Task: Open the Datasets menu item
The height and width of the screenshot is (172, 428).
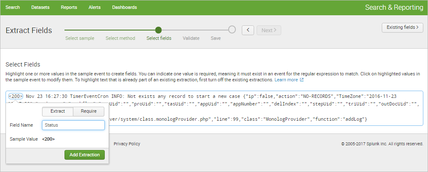Action: [40, 8]
